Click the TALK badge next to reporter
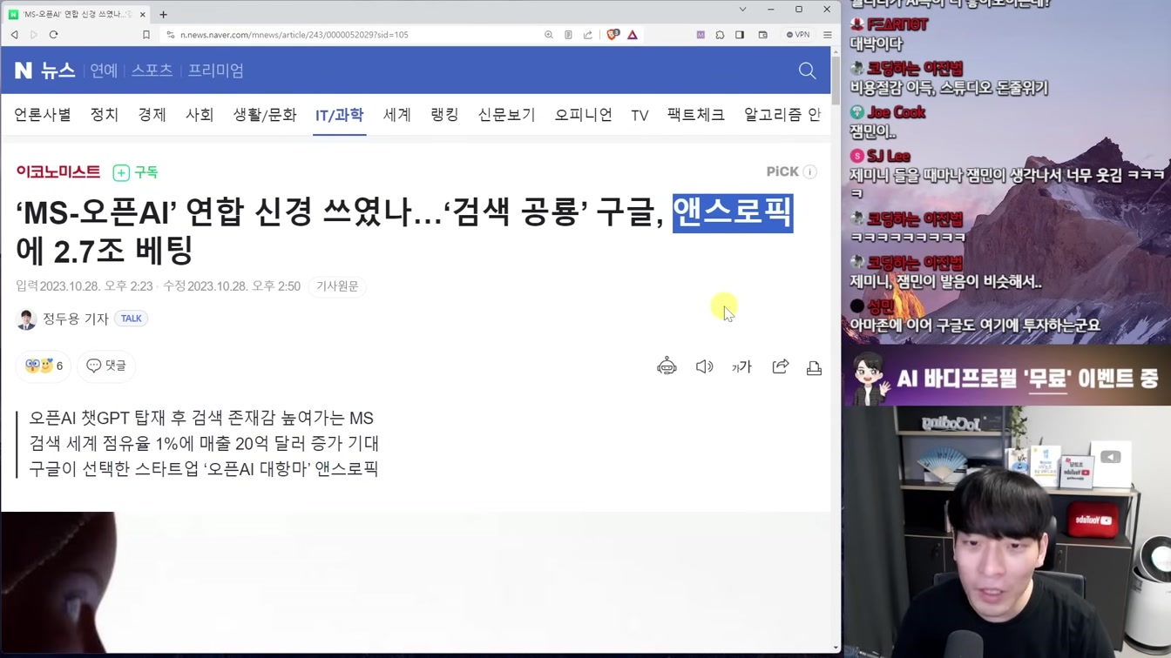 (x=132, y=319)
